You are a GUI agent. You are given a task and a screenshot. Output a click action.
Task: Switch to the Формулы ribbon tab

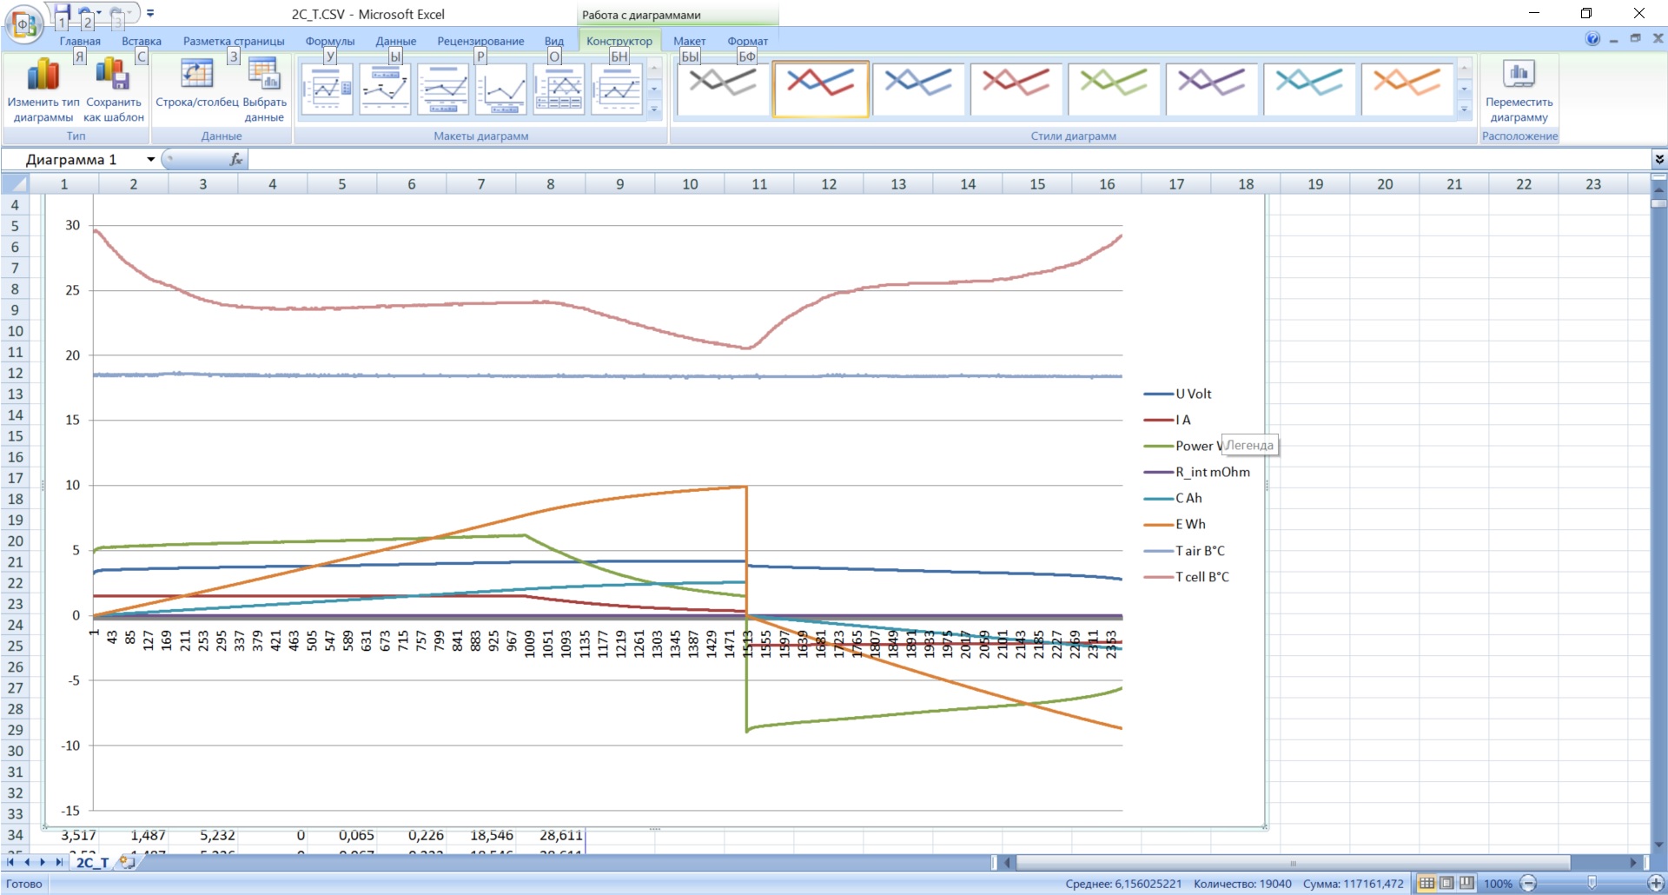pos(329,41)
